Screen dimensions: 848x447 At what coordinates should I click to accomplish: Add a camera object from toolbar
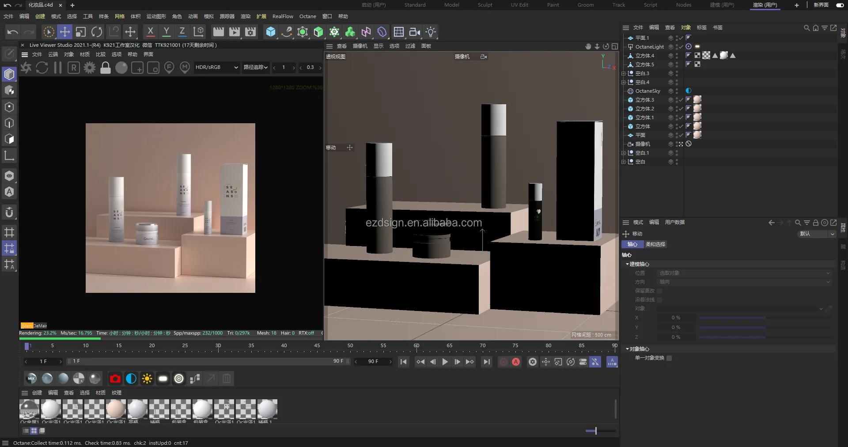[x=415, y=32]
